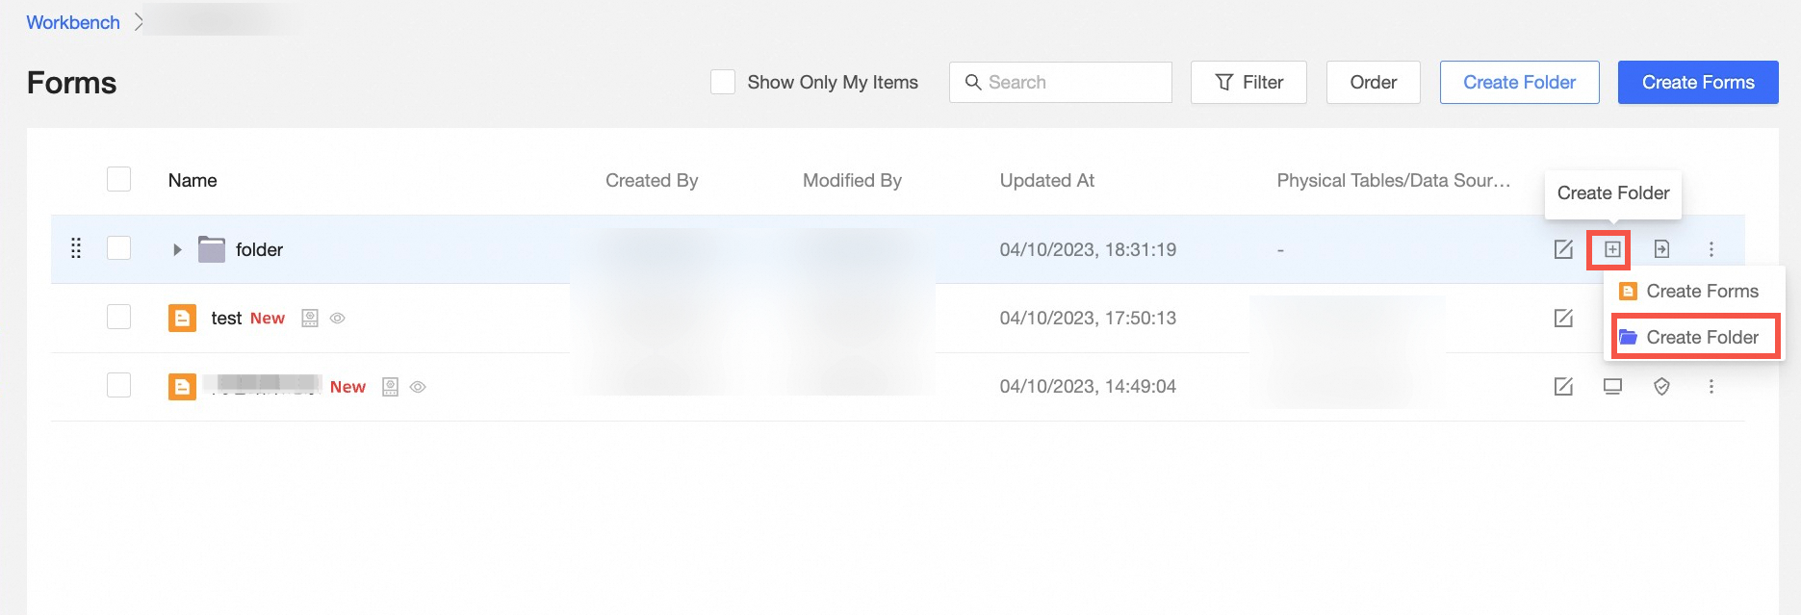Viewport: 1801px width, 615px height.
Task: Click the edit icon for the test form
Action: [1563, 318]
